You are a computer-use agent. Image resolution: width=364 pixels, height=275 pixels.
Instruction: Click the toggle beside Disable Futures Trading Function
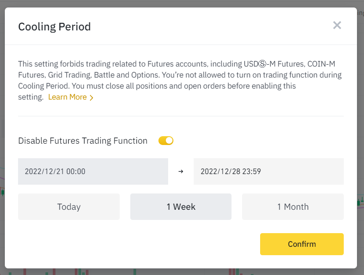tap(166, 141)
